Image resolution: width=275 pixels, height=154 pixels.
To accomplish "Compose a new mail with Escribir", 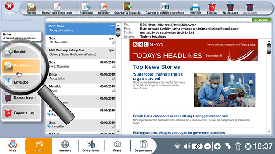I will [21, 51].
